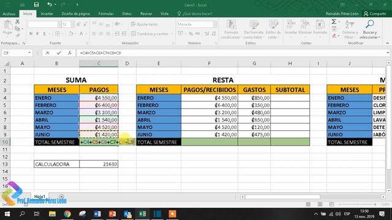Click Estilos de celda icon

pos(273,25)
